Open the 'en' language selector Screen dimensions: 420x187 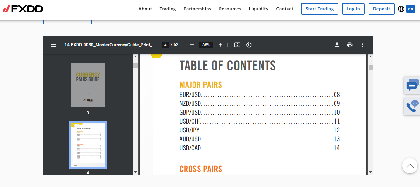coord(411,9)
